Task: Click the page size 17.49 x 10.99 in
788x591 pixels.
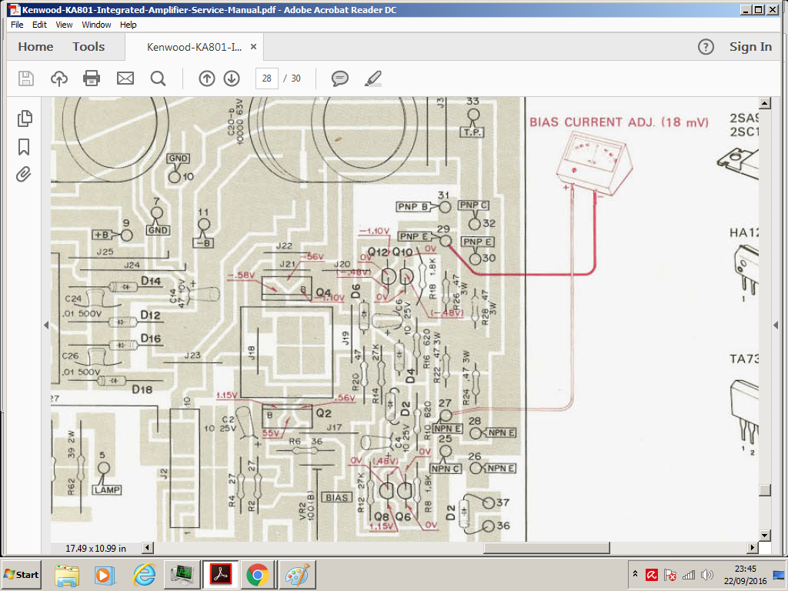Action: click(x=95, y=548)
